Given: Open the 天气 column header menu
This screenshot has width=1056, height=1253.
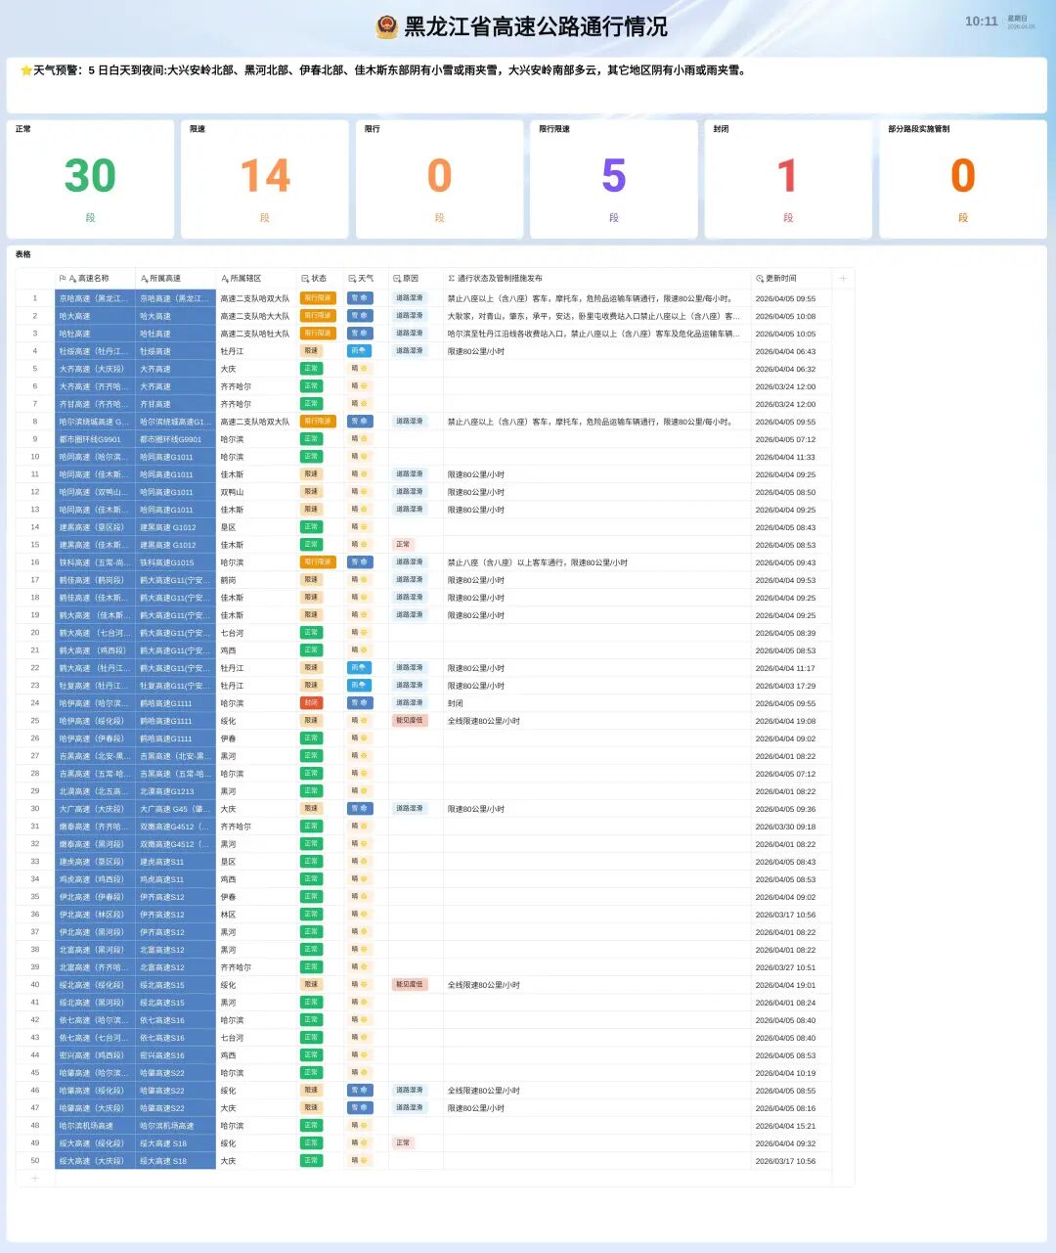Looking at the screenshot, I should point(366,279).
